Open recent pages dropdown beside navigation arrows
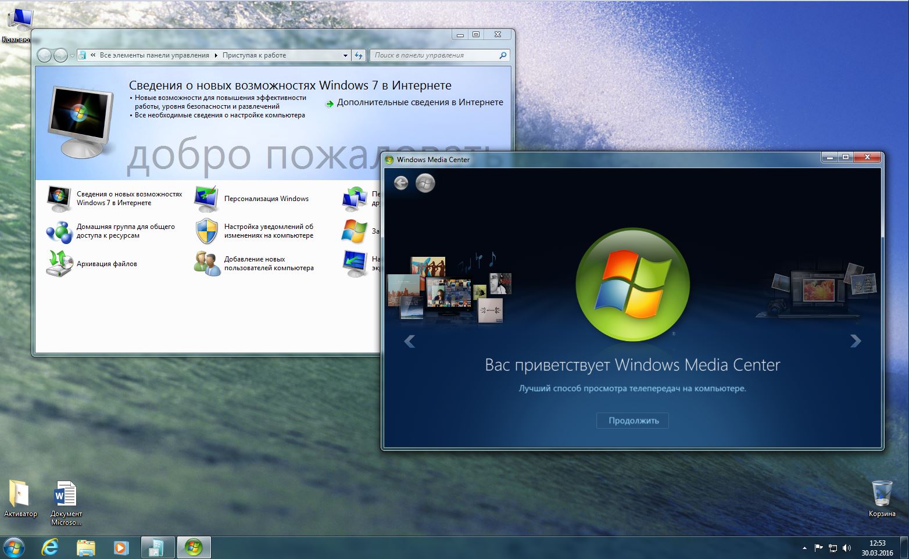Image resolution: width=909 pixels, height=559 pixels. coord(73,56)
